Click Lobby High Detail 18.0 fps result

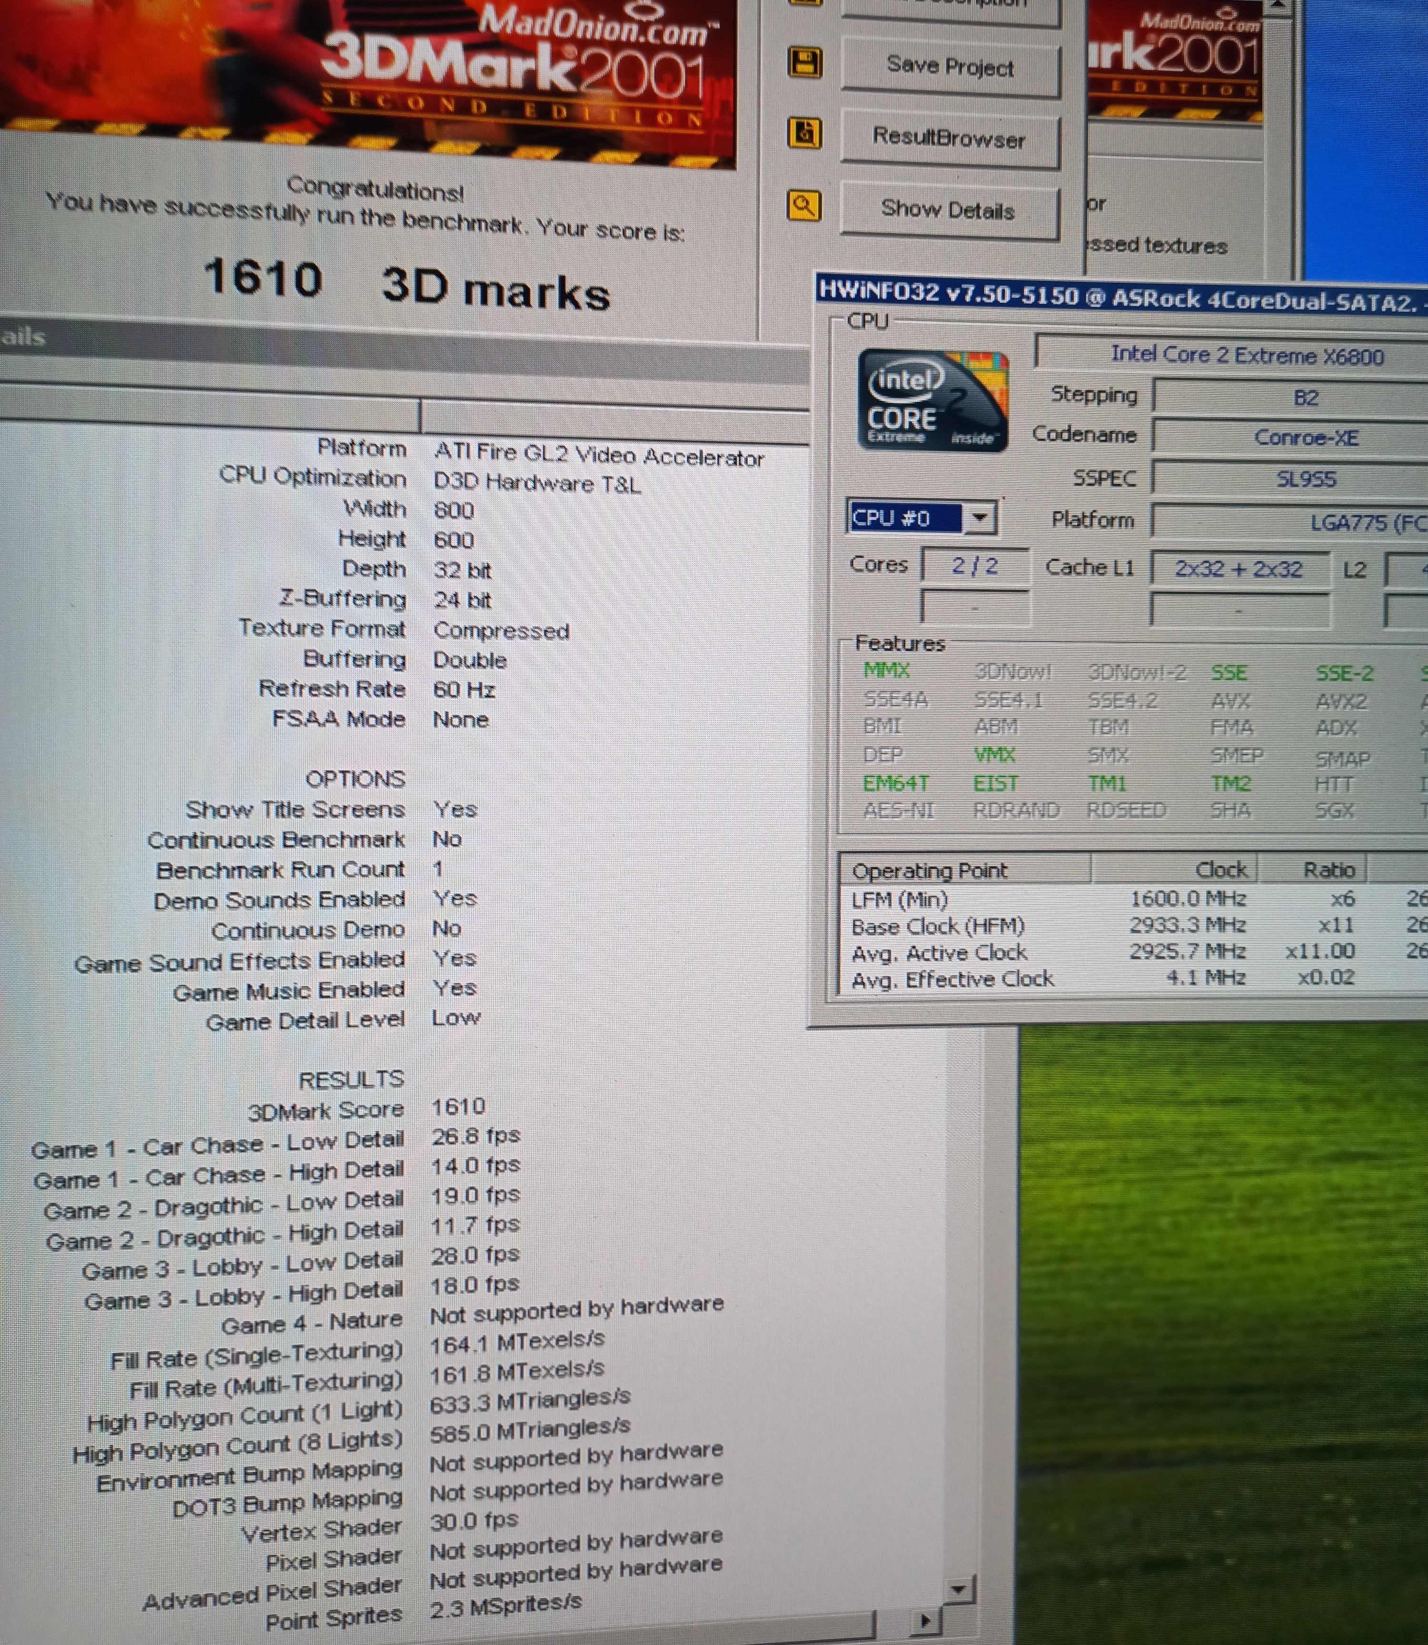coord(475,1285)
